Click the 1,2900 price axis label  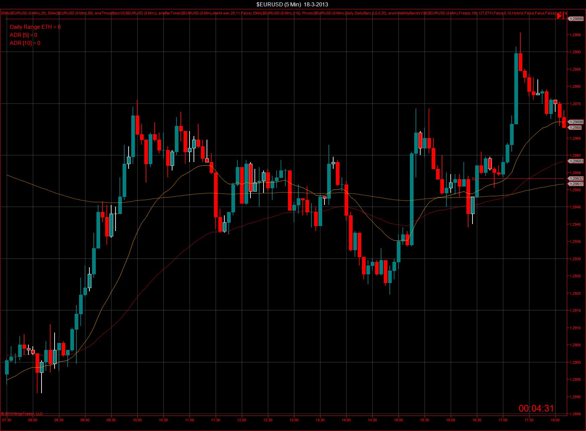point(576,362)
